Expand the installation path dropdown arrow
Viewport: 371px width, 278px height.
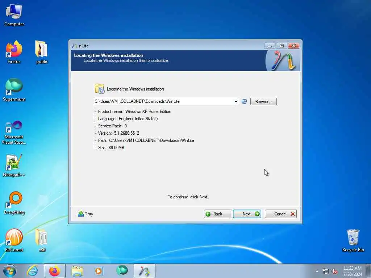236,102
